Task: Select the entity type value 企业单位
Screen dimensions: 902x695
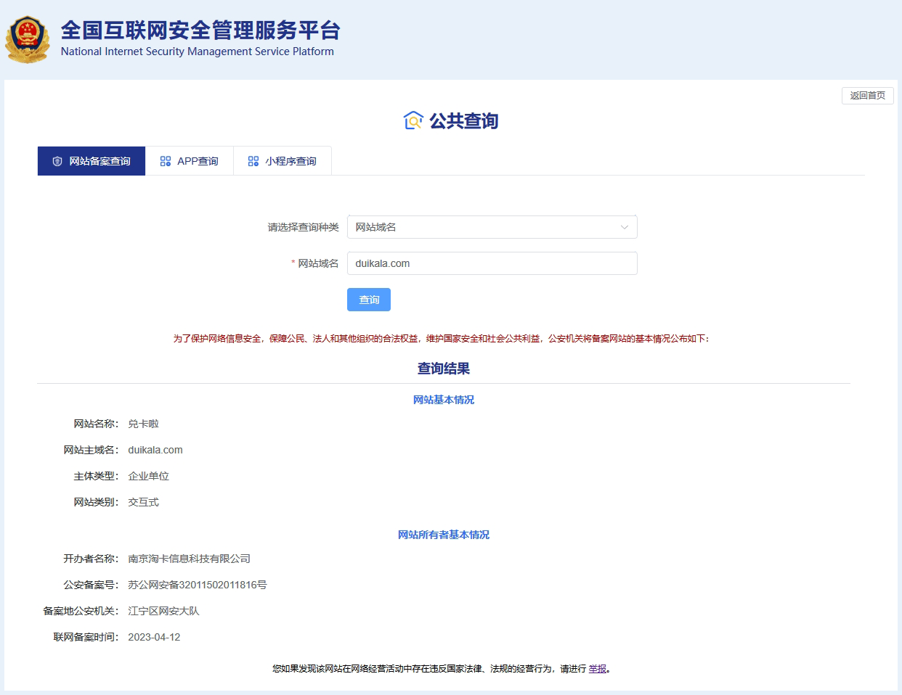Action: click(x=149, y=476)
